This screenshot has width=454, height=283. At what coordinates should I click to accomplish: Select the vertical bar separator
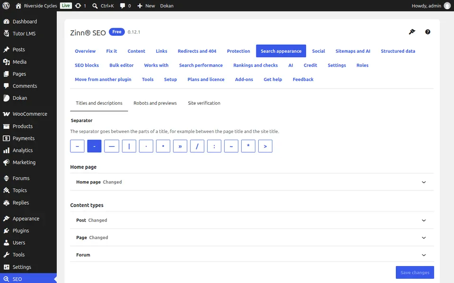[x=129, y=146]
